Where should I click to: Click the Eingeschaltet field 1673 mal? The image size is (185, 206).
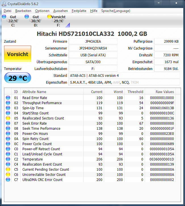click(167, 62)
